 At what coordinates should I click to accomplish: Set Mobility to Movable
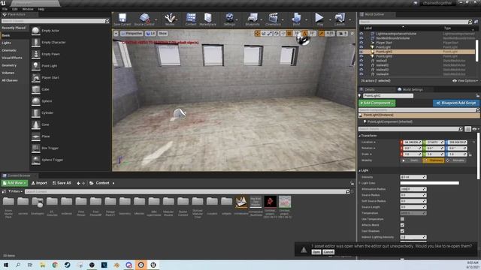456,160
